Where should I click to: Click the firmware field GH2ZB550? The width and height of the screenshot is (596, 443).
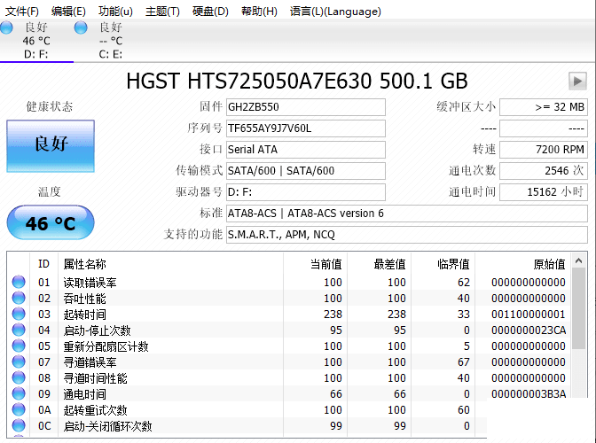pos(306,107)
